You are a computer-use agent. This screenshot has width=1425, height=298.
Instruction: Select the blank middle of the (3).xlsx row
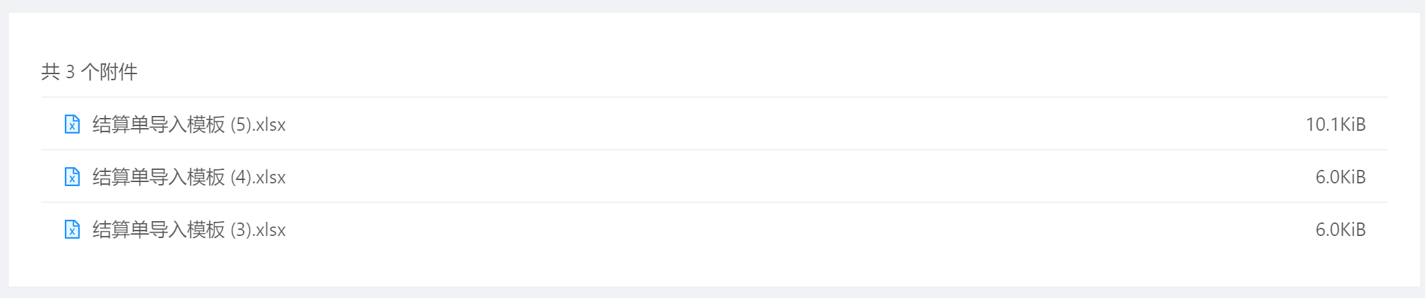(x=743, y=230)
